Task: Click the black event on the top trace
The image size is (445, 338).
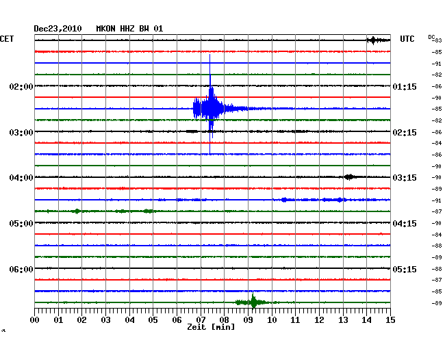Action: (x=377, y=40)
